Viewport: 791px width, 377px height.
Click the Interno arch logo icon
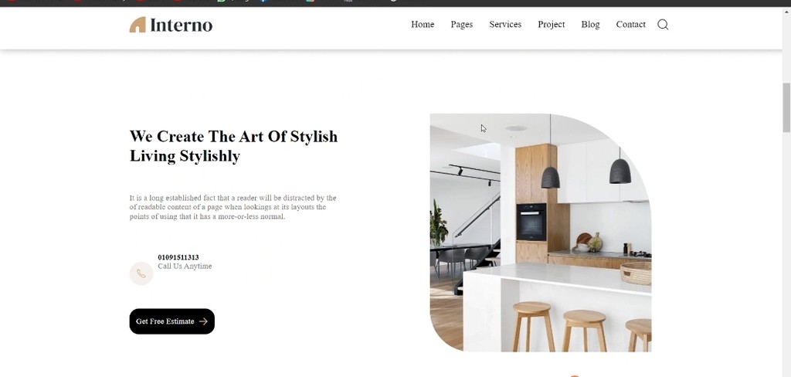coord(137,25)
